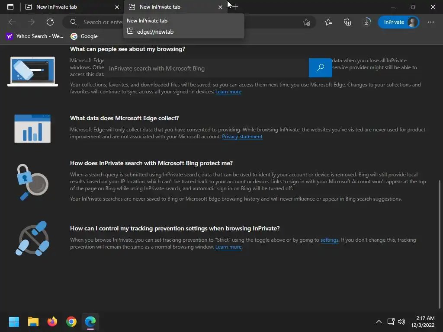Open the Downloads icon
Image resolution: width=443 pixels, height=332 pixels.
[x=366, y=22]
